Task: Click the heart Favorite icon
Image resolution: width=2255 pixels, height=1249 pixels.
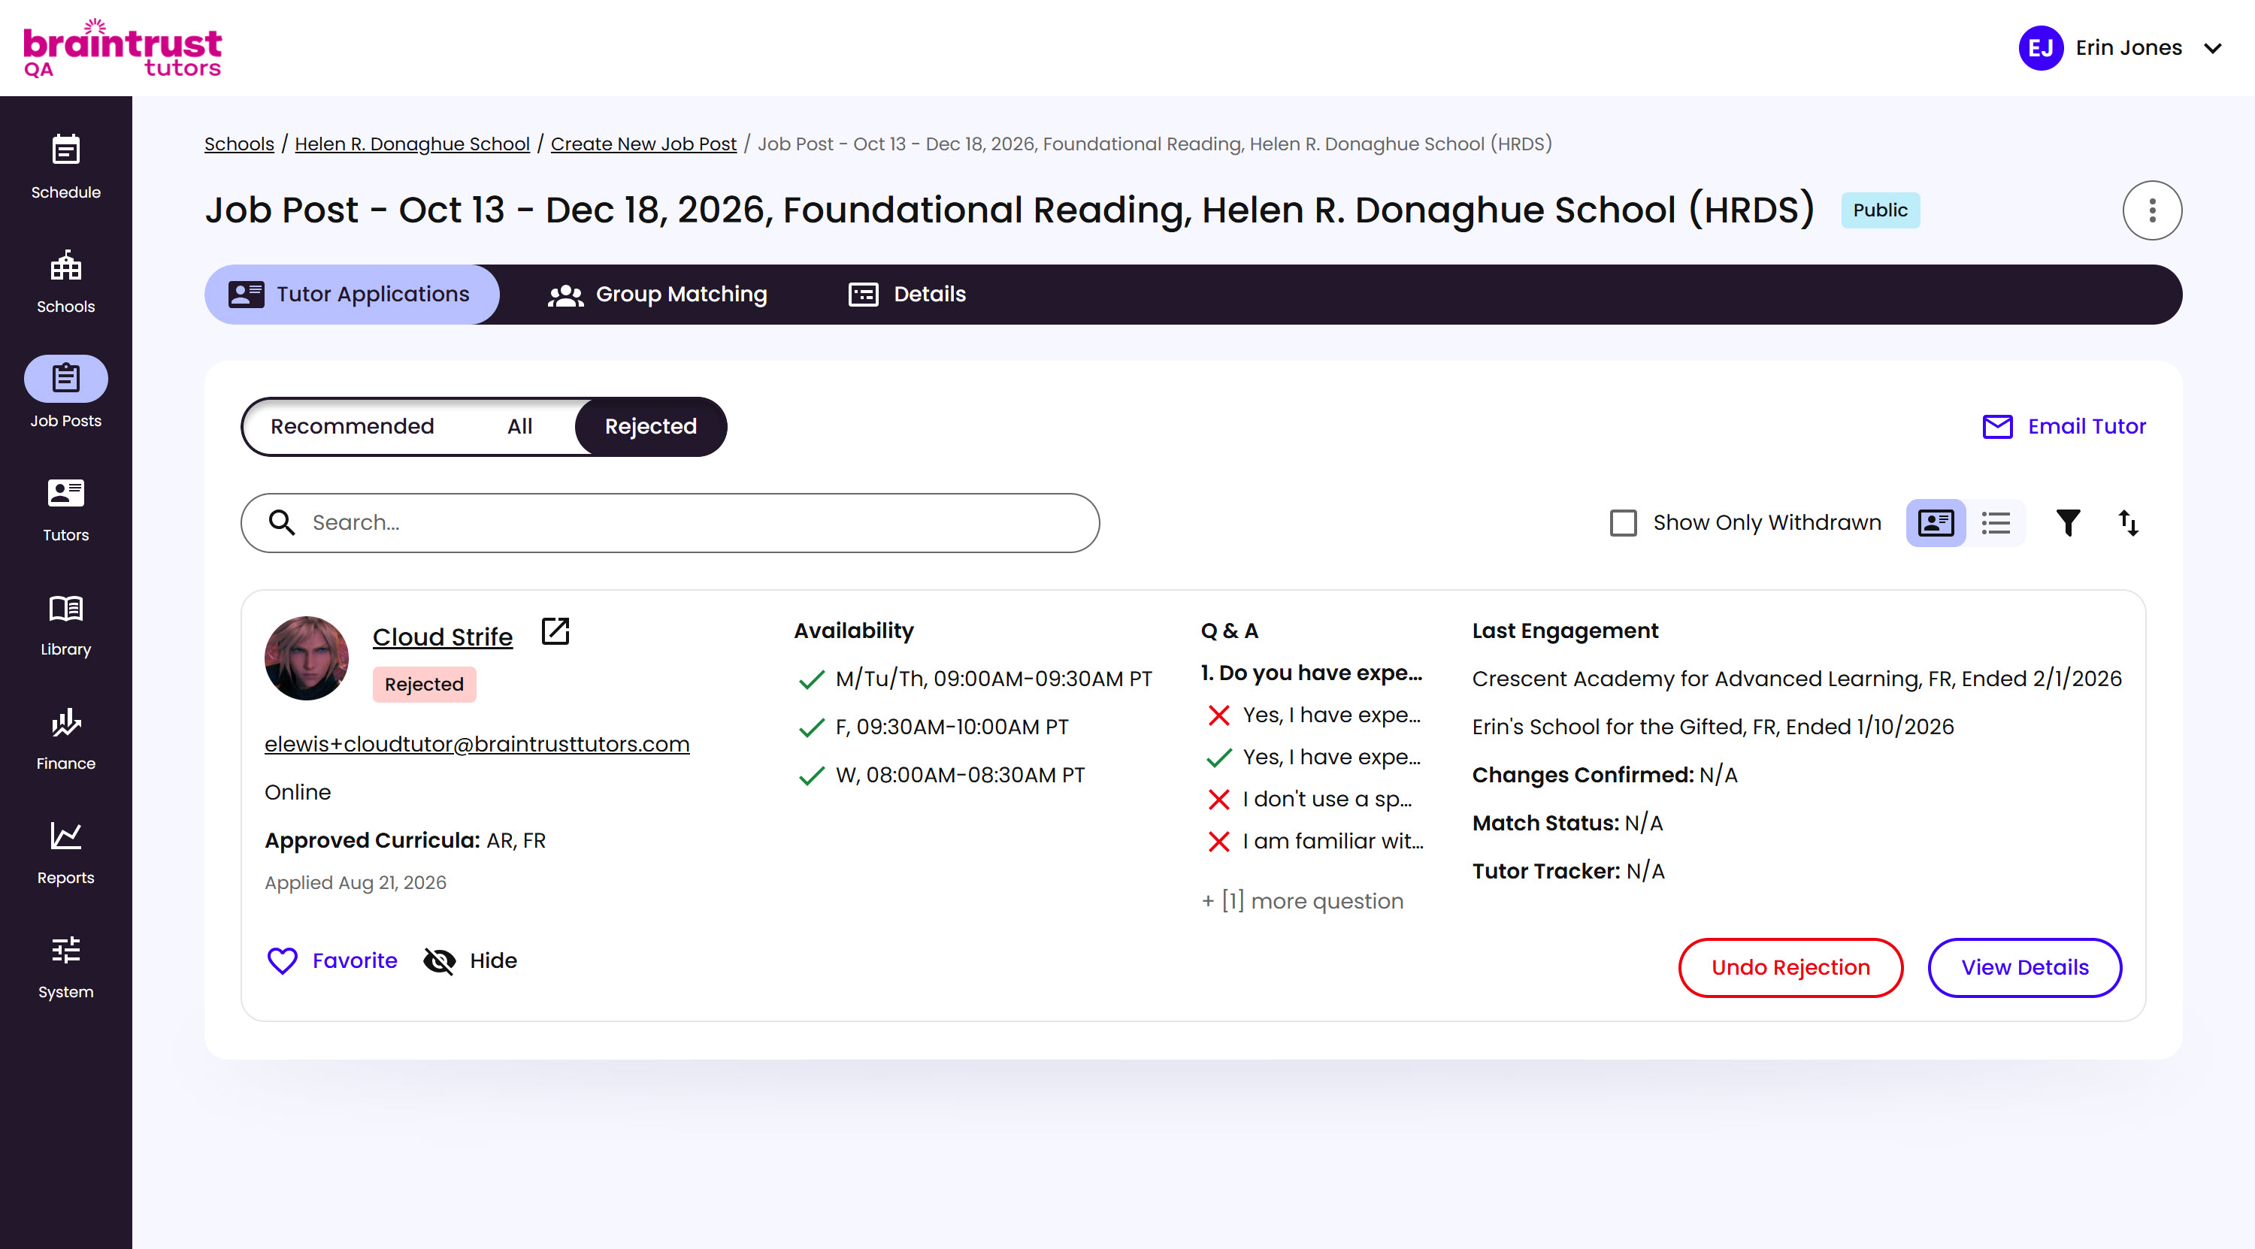Action: pos(282,961)
